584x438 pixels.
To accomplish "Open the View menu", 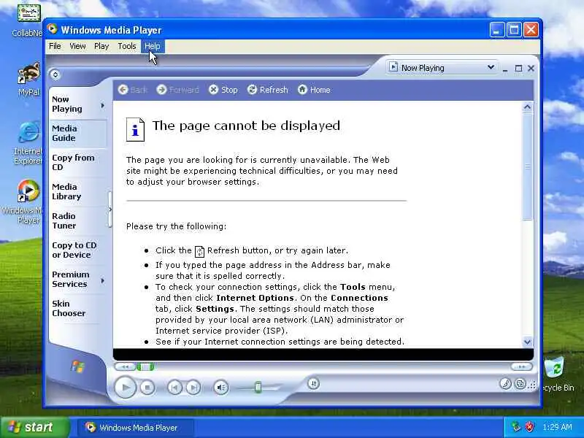I will click(77, 46).
